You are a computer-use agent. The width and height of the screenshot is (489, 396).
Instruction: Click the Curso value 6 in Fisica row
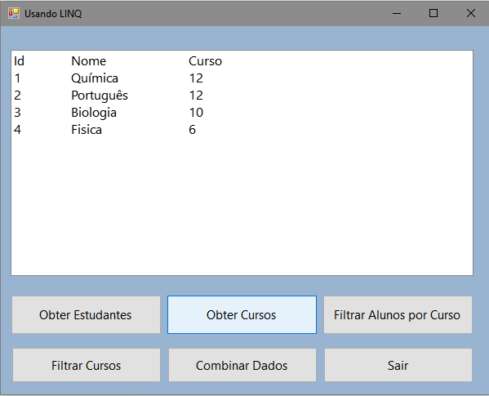click(x=193, y=130)
